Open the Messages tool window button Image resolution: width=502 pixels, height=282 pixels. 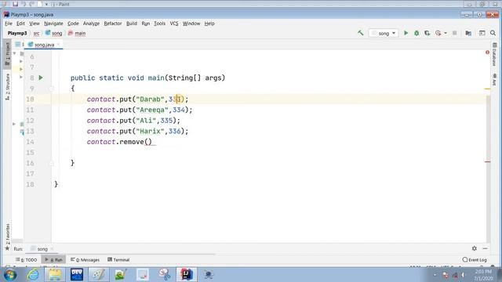[x=85, y=259]
